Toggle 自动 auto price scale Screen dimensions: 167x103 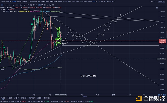tap(164, 95)
